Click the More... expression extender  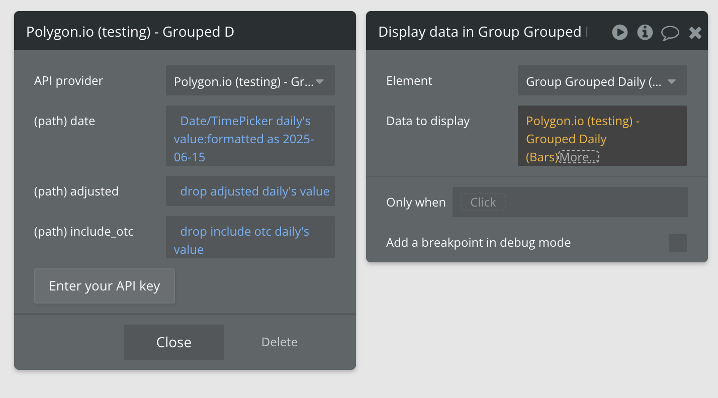pos(579,157)
